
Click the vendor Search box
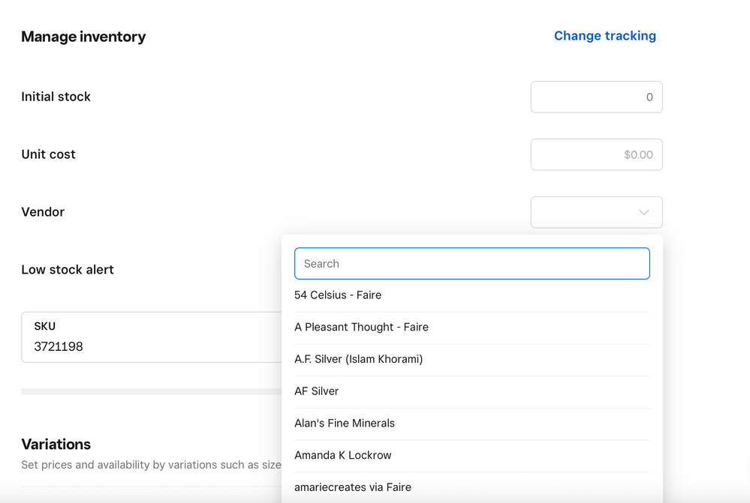[471, 264]
